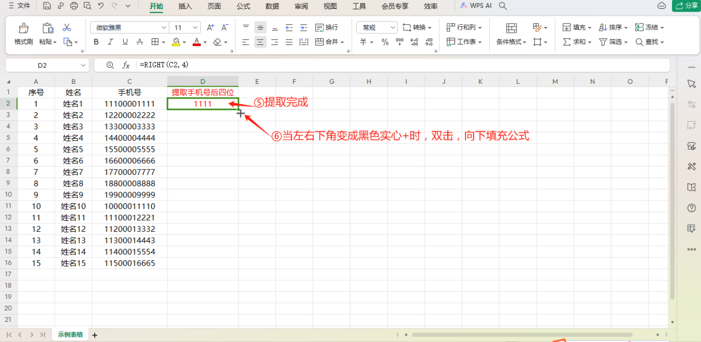Click the 筛选 filter button
Image resolution: width=701 pixels, height=342 pixels.
(x=613, y=42)
